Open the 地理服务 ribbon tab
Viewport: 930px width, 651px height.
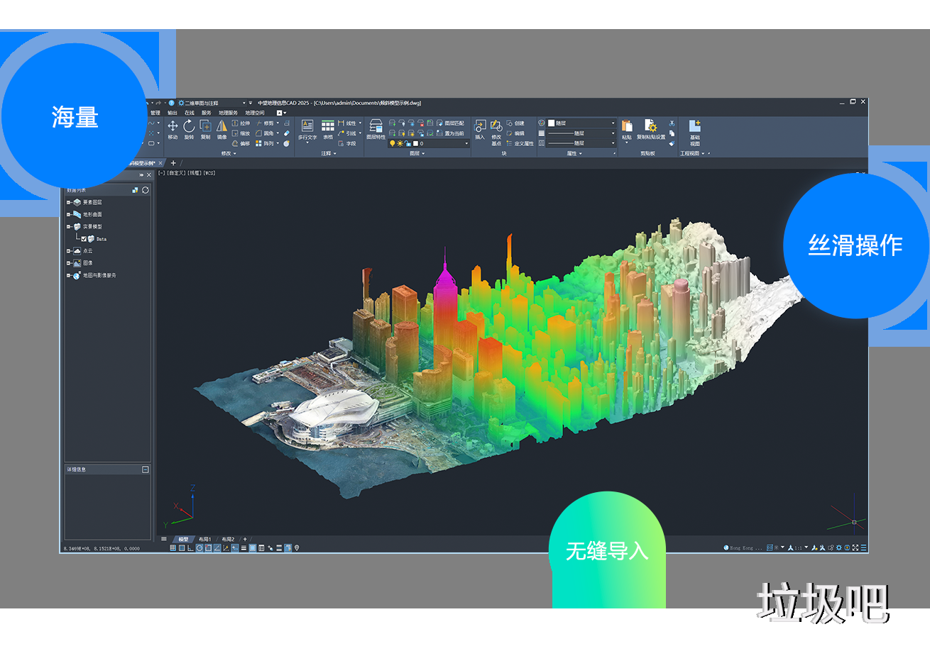pyautogui.click(x=228, y=113)
